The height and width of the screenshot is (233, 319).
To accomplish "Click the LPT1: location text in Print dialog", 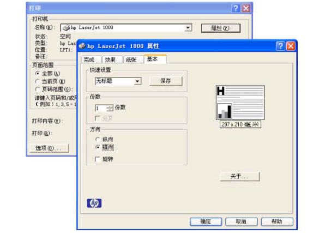I will pos(65,50).
